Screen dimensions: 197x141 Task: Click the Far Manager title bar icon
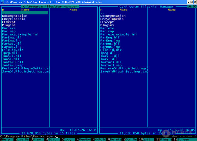click(x=2, y=2)
